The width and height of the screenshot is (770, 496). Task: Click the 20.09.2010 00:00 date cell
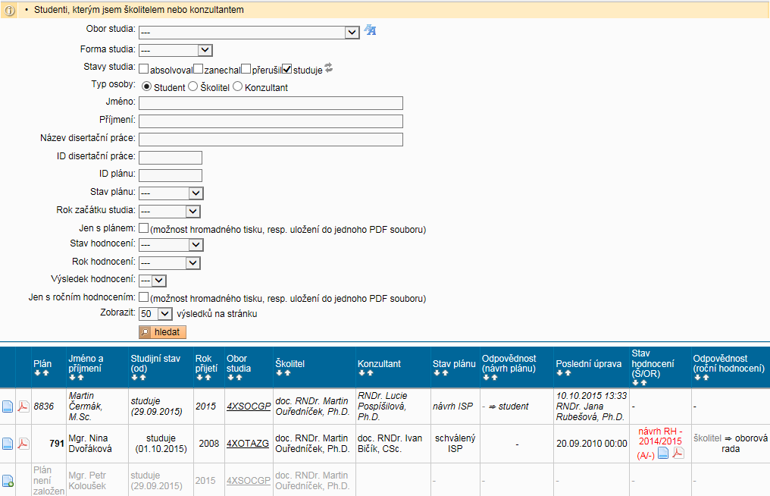592,444
